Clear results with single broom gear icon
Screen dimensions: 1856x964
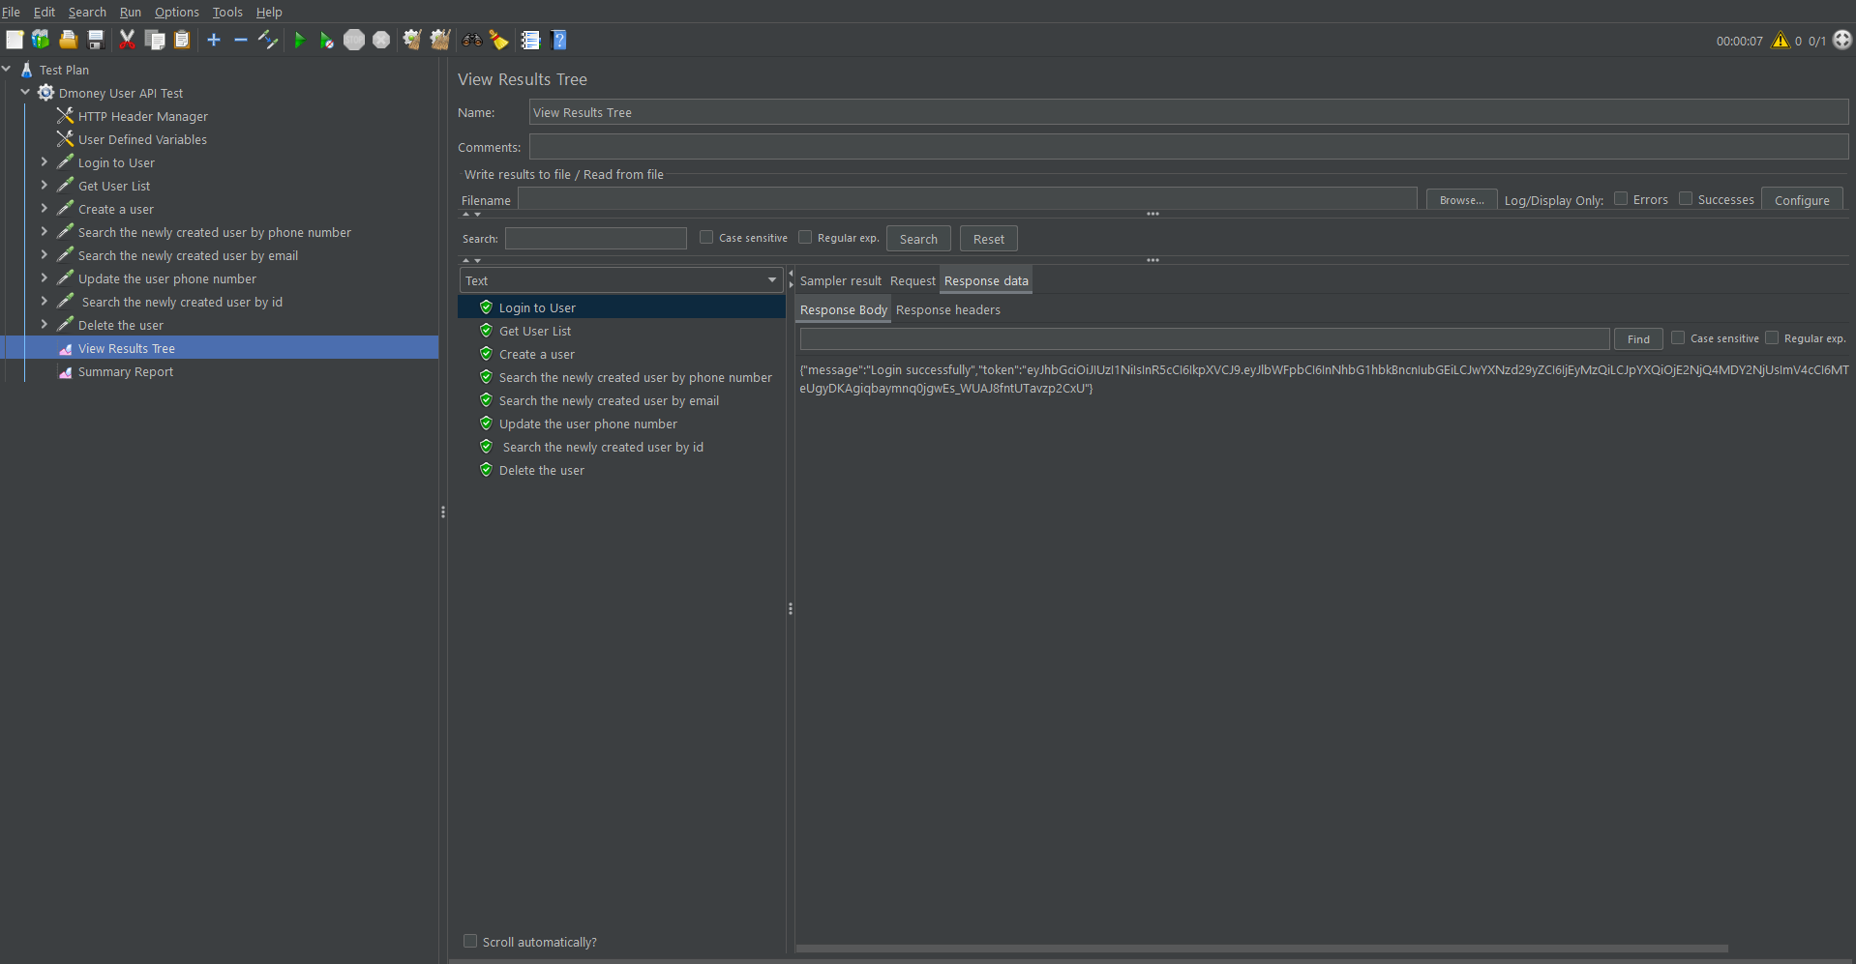point(412,40)
